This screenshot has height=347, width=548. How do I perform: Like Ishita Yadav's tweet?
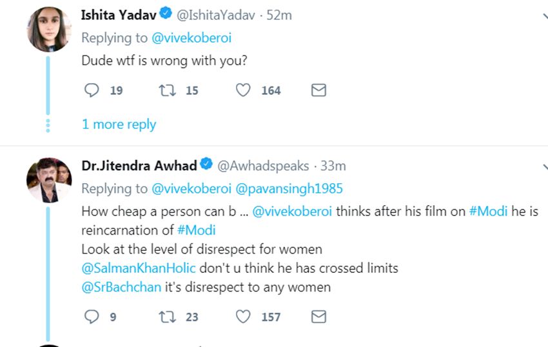coord(242,90)
